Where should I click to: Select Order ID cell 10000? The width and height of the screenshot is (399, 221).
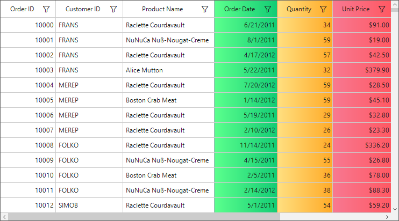point(28,25)
